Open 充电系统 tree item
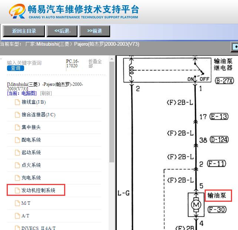Screen dimensions: 238x230 click(31, 178)
